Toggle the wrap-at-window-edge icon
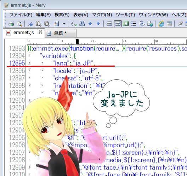The height and width of the screenshot is (176, 187). pyautogui.click(x=118, y=24)
